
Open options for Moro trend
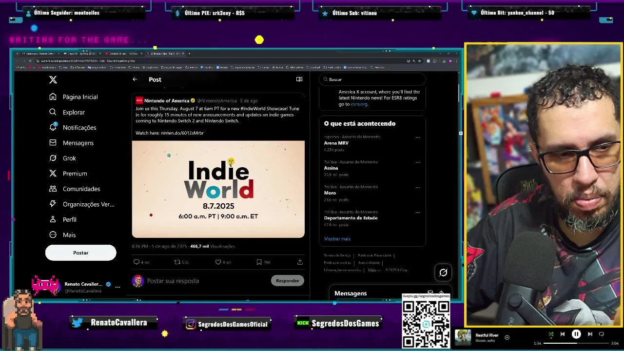point(417,188)
